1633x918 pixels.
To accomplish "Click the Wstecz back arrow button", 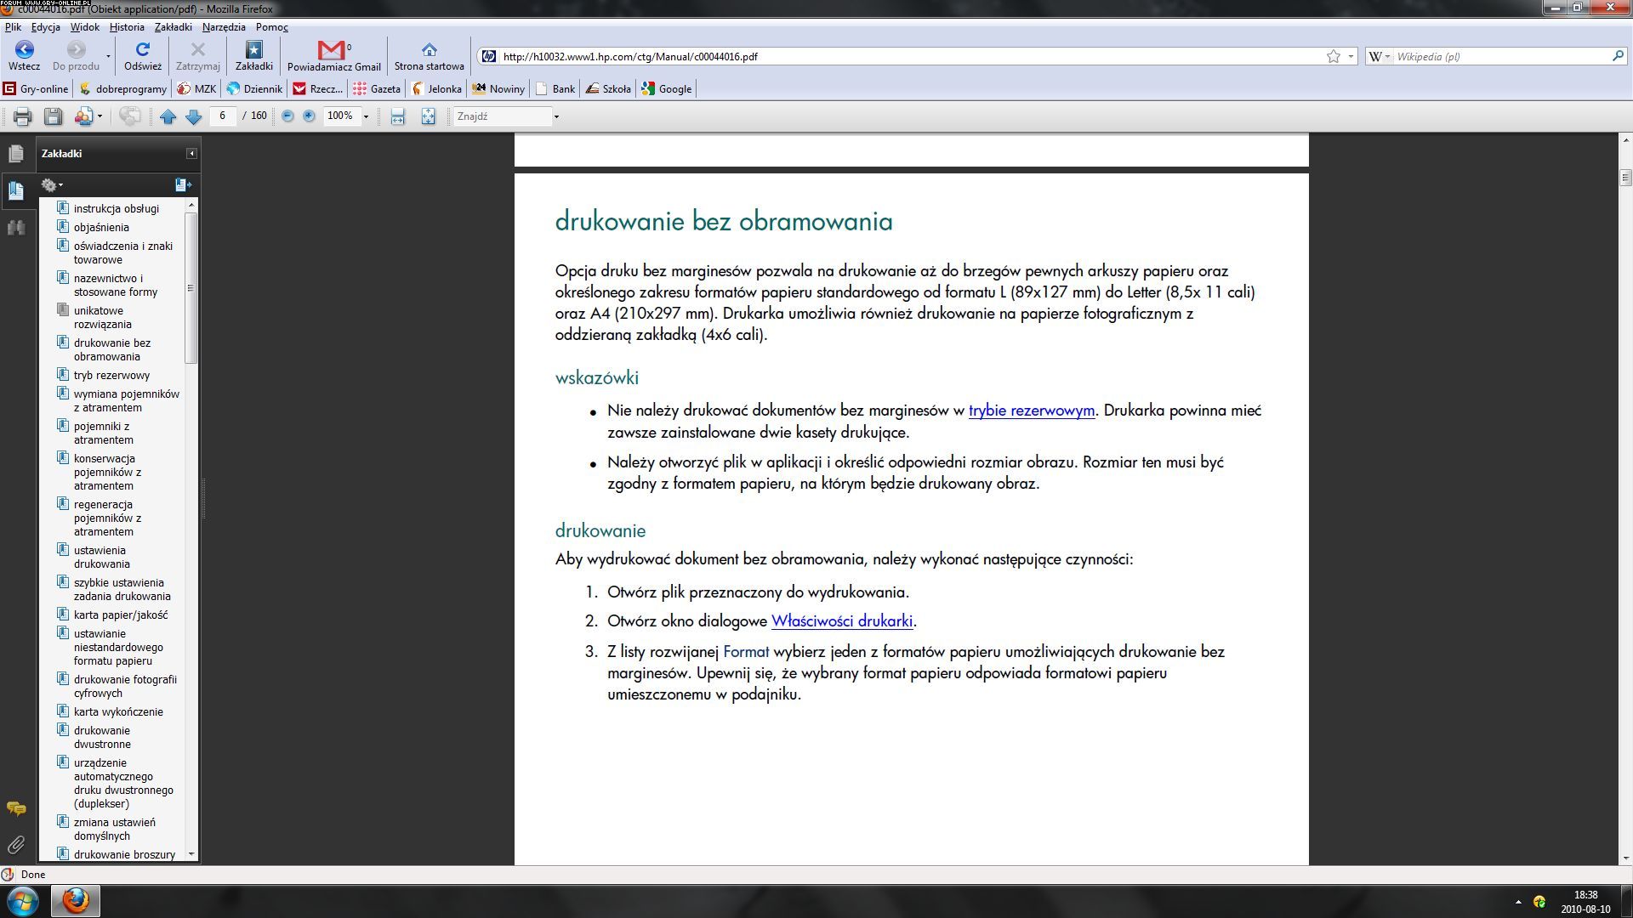I will tap(24, 49).
